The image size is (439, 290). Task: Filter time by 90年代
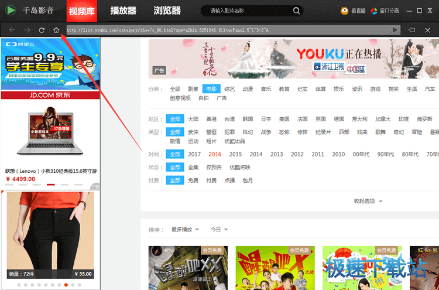pos(386,154)
